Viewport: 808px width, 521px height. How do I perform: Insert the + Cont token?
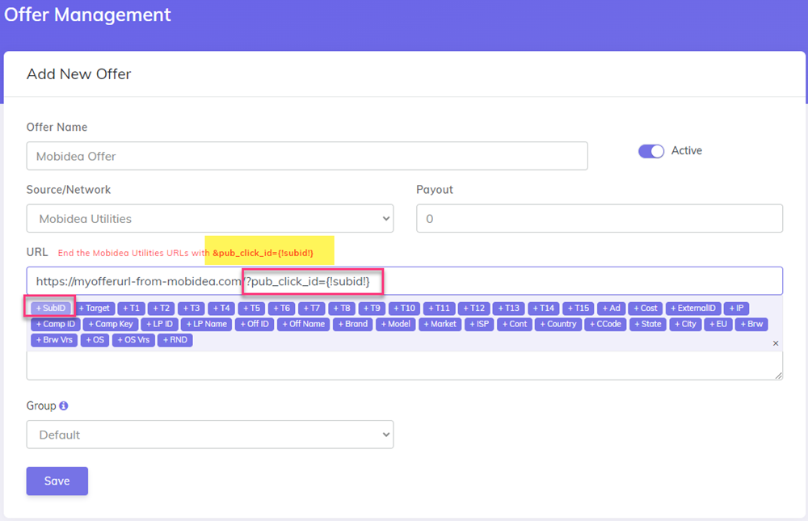(x=515, y=324)
